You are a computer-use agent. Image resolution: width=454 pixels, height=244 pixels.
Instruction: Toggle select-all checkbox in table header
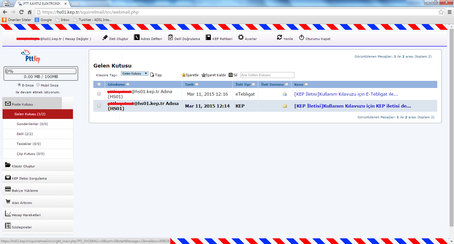pyautogui.click(x=99, y=84)
